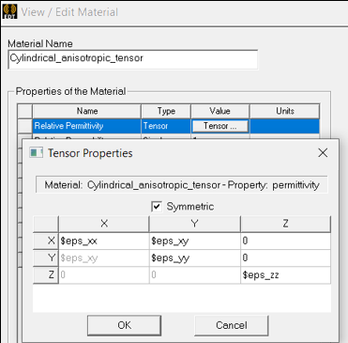The image size is (348, 343).
Task: Close the Tensor Properties dialog
Action: click(323, 153)
